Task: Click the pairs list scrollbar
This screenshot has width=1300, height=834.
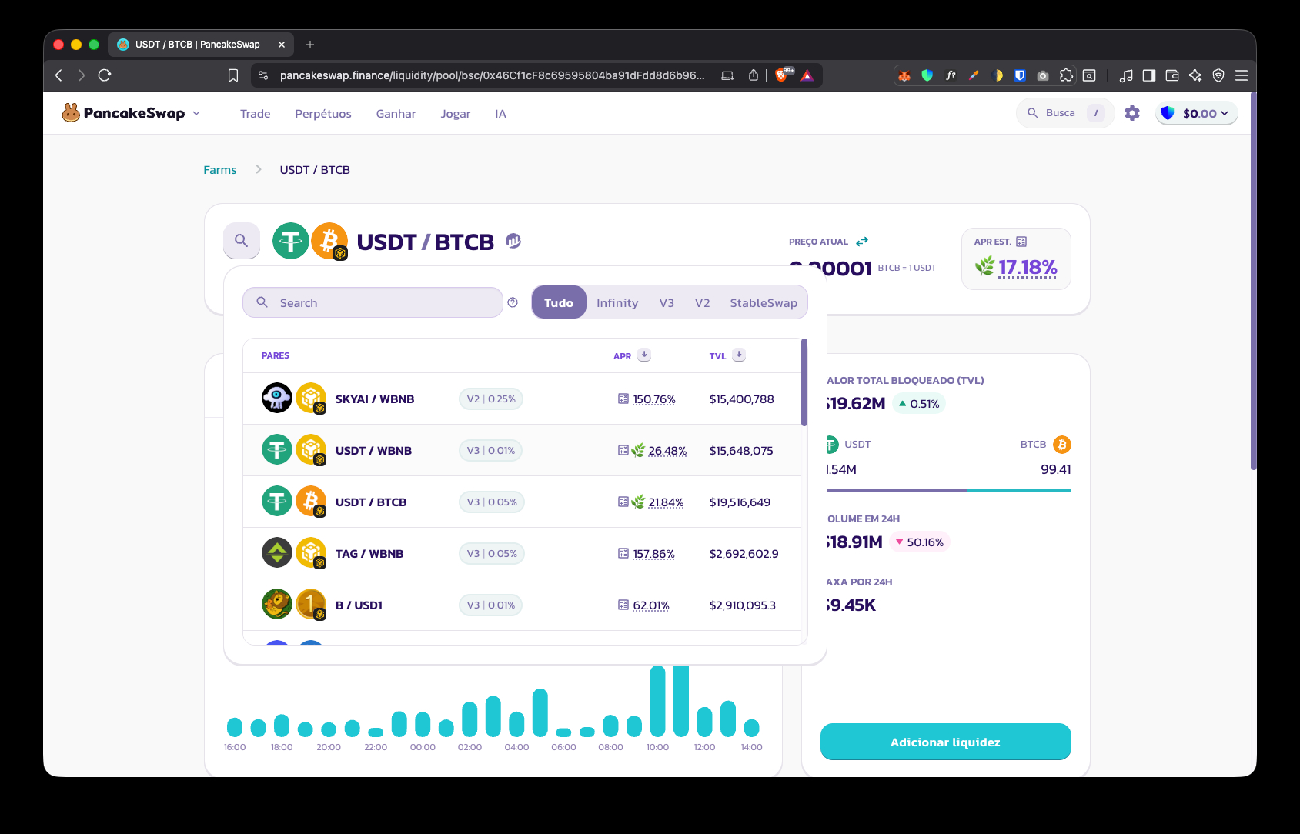Action: 804,382
